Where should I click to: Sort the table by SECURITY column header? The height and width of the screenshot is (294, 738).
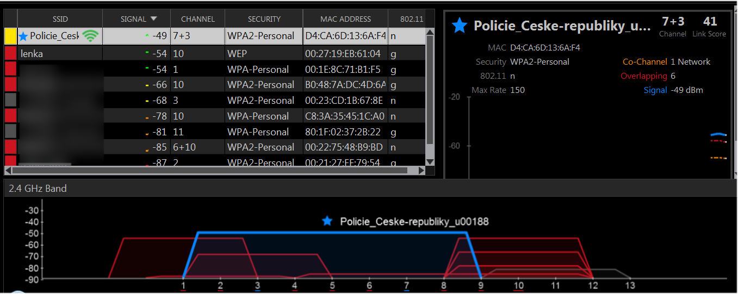[264, 19]
